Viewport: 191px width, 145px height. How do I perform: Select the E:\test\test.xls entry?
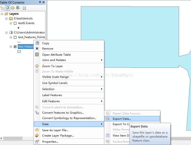click(23, 18)
